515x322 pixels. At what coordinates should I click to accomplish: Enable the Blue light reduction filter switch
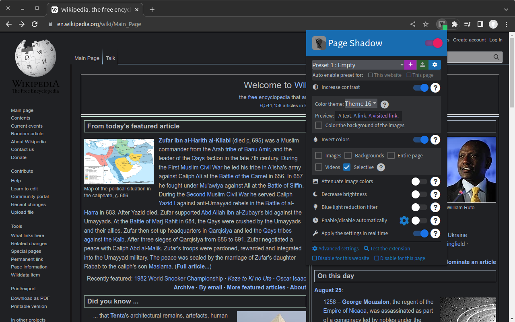(419, 207)
